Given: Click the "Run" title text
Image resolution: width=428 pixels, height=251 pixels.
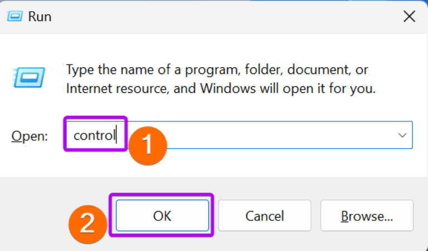Looking at the screenshot, I should [x=40, y=17].
